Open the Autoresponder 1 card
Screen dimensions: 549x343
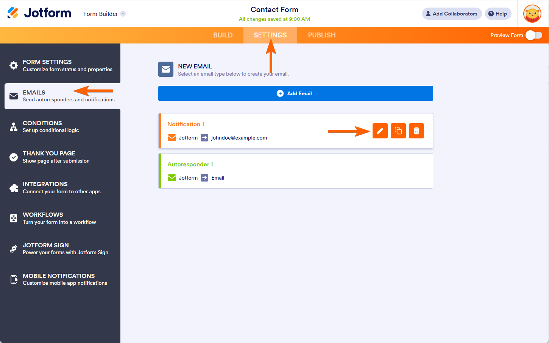pos(296,171)
